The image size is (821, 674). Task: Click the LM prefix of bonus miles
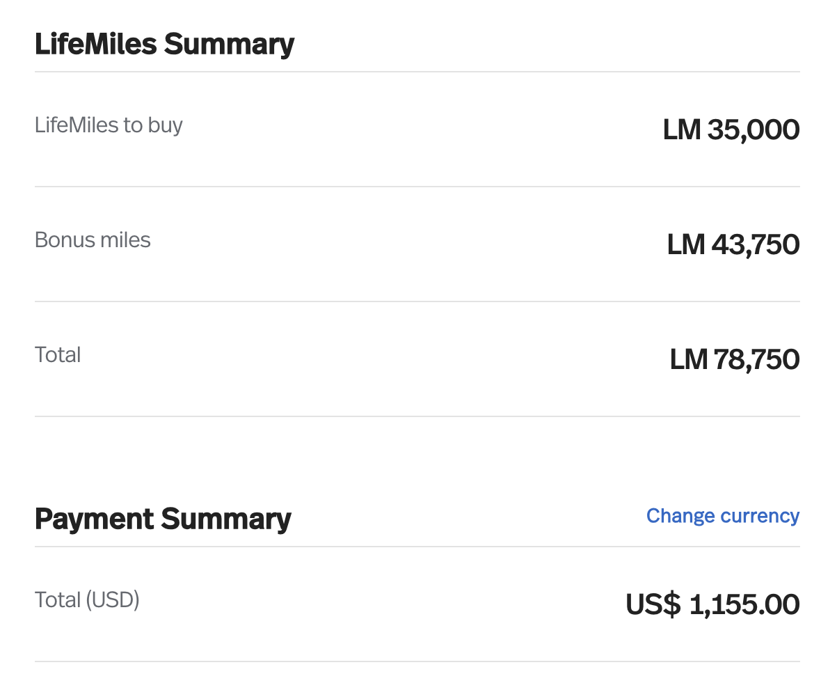(x=686, y=244)
